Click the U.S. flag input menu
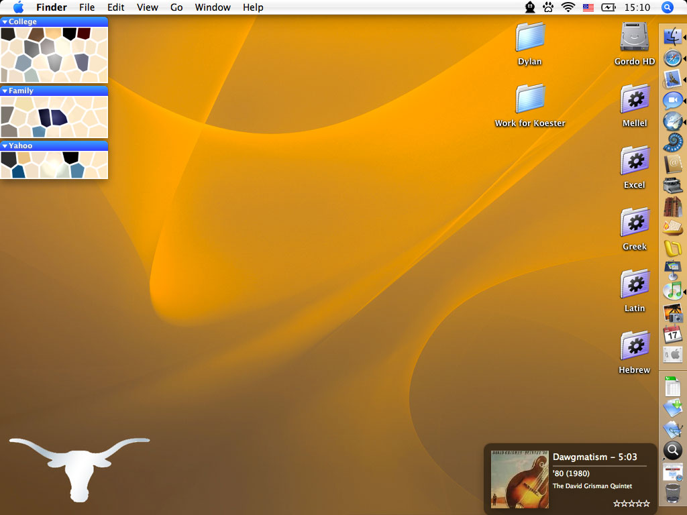The image size is (687, 515). coord(588,7)
